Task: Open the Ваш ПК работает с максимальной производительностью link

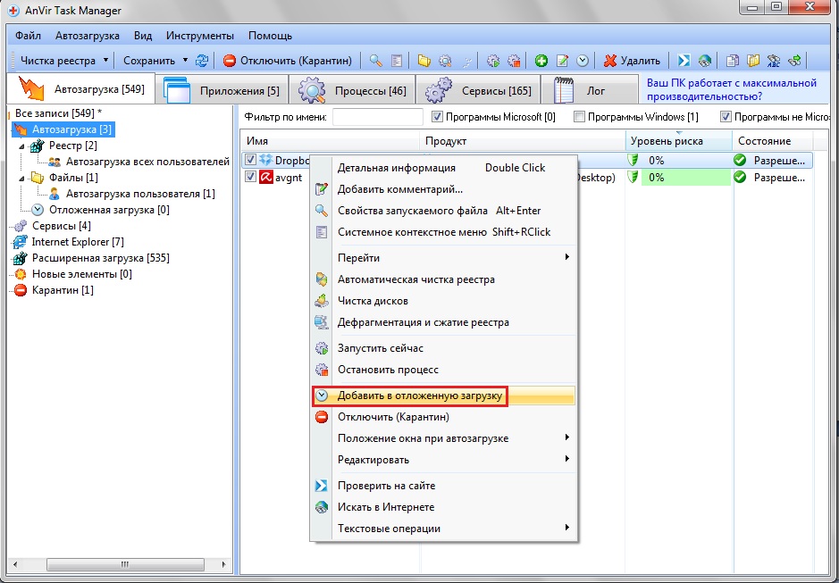Action: (732, 89)
